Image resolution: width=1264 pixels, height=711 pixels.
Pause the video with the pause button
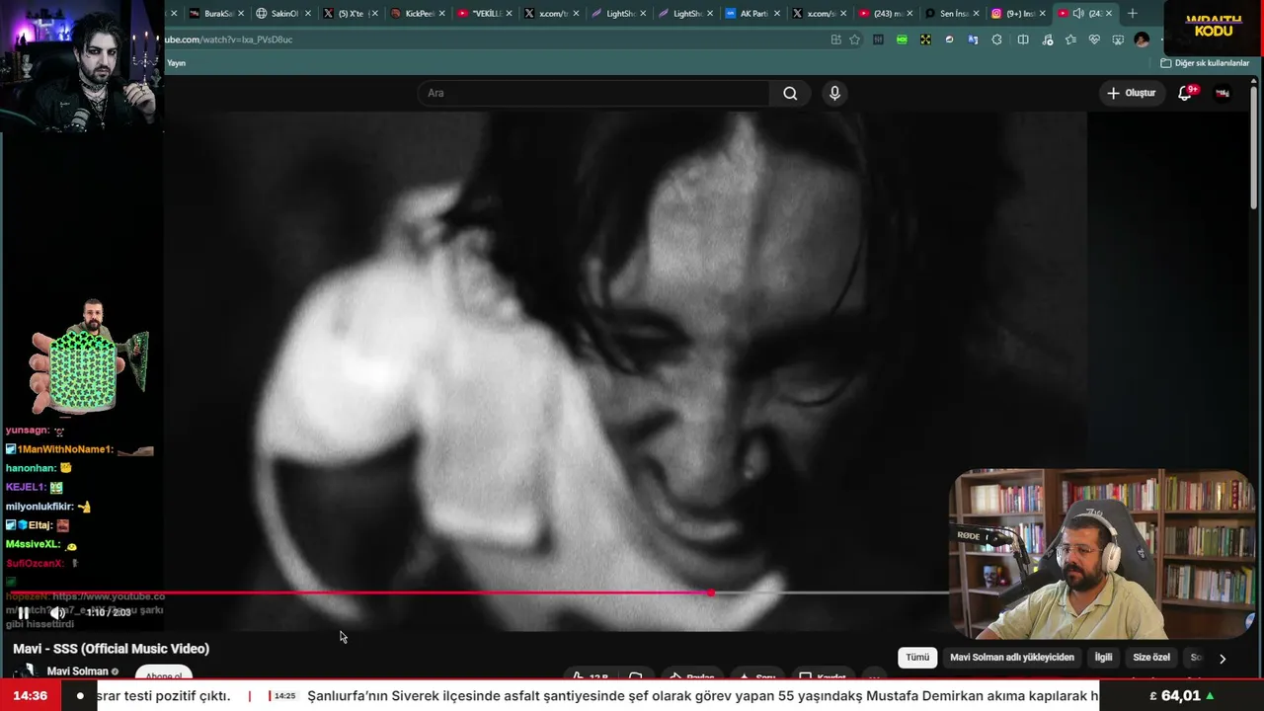tap(23, 613)
